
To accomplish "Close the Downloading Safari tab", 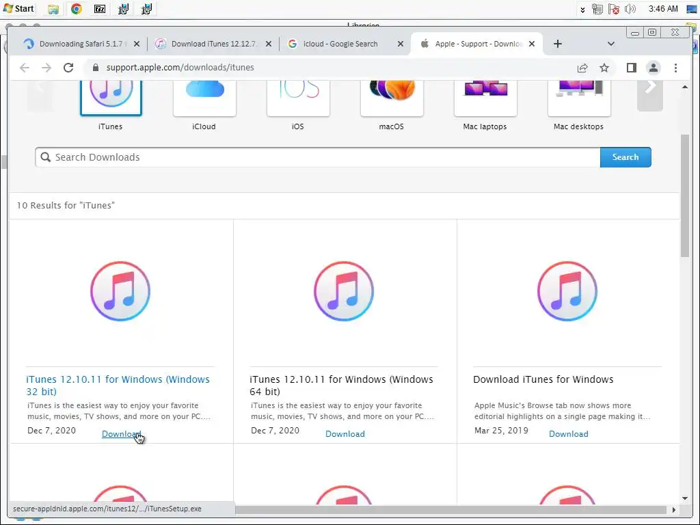I will (137, 44).
